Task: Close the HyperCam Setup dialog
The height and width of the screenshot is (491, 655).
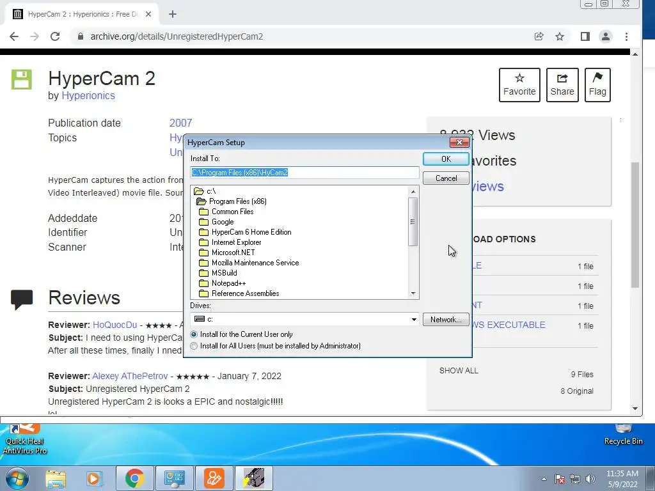Action: pos(459,143)
